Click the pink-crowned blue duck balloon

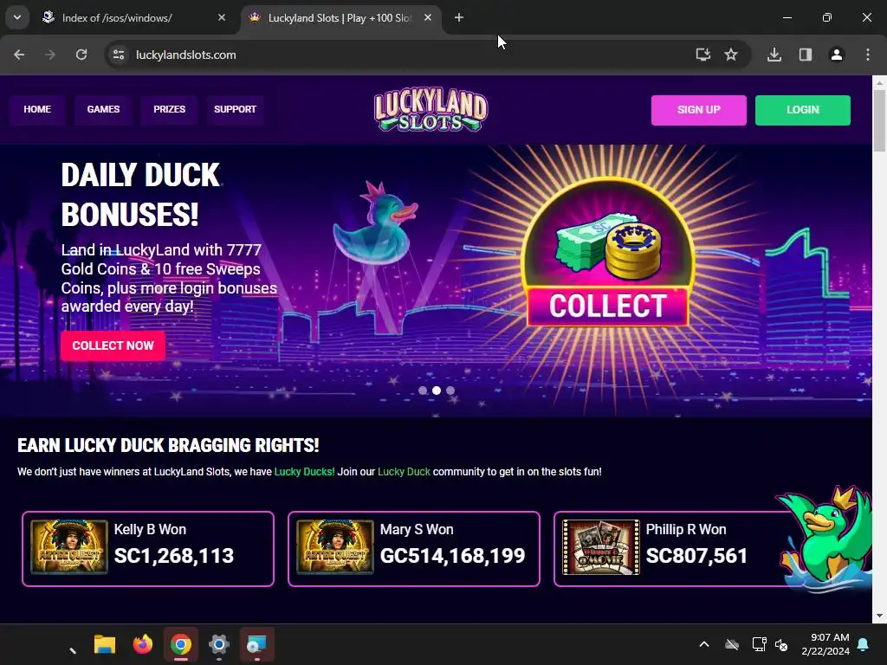375,223
